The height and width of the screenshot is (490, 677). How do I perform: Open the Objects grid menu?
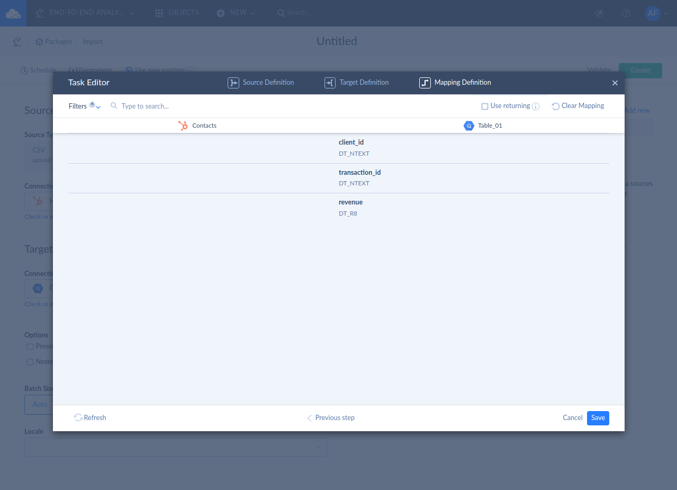[177, 13]
